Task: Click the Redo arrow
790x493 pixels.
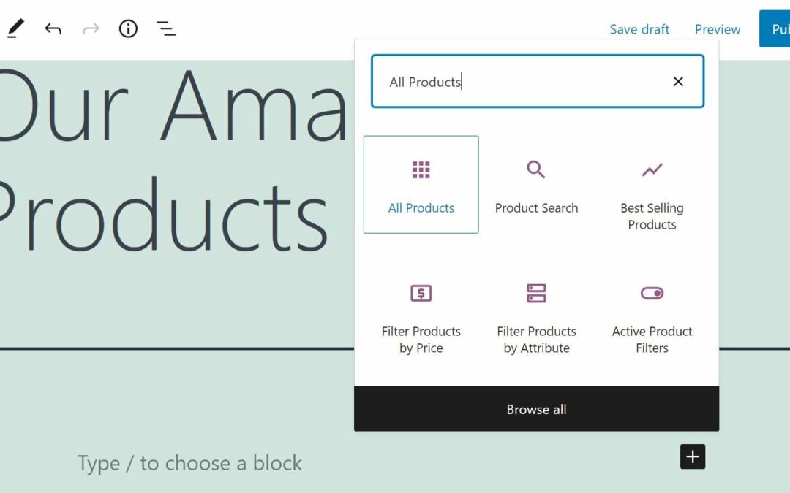Action: pos(91,29)
